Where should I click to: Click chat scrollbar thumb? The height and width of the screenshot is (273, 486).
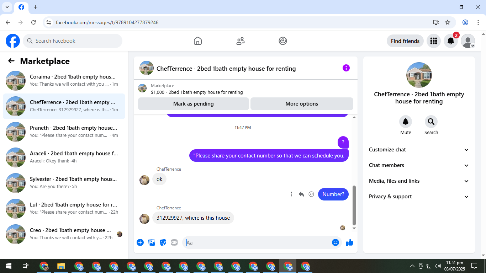(354, 205)
